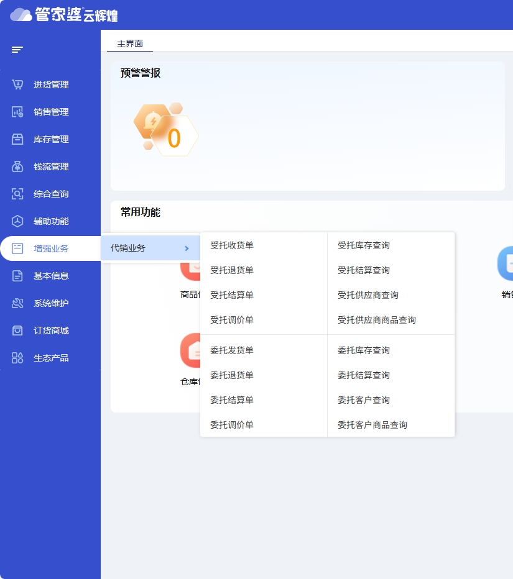The width and height of the screenshot is (513, 579).
Task: Select the 代销业务 submenu entry
Action: pyautogui.click(x=150, y=248)
